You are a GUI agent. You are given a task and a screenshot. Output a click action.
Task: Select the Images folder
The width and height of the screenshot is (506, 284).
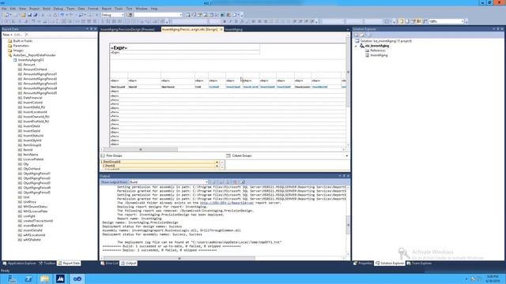tap(16, 50)
